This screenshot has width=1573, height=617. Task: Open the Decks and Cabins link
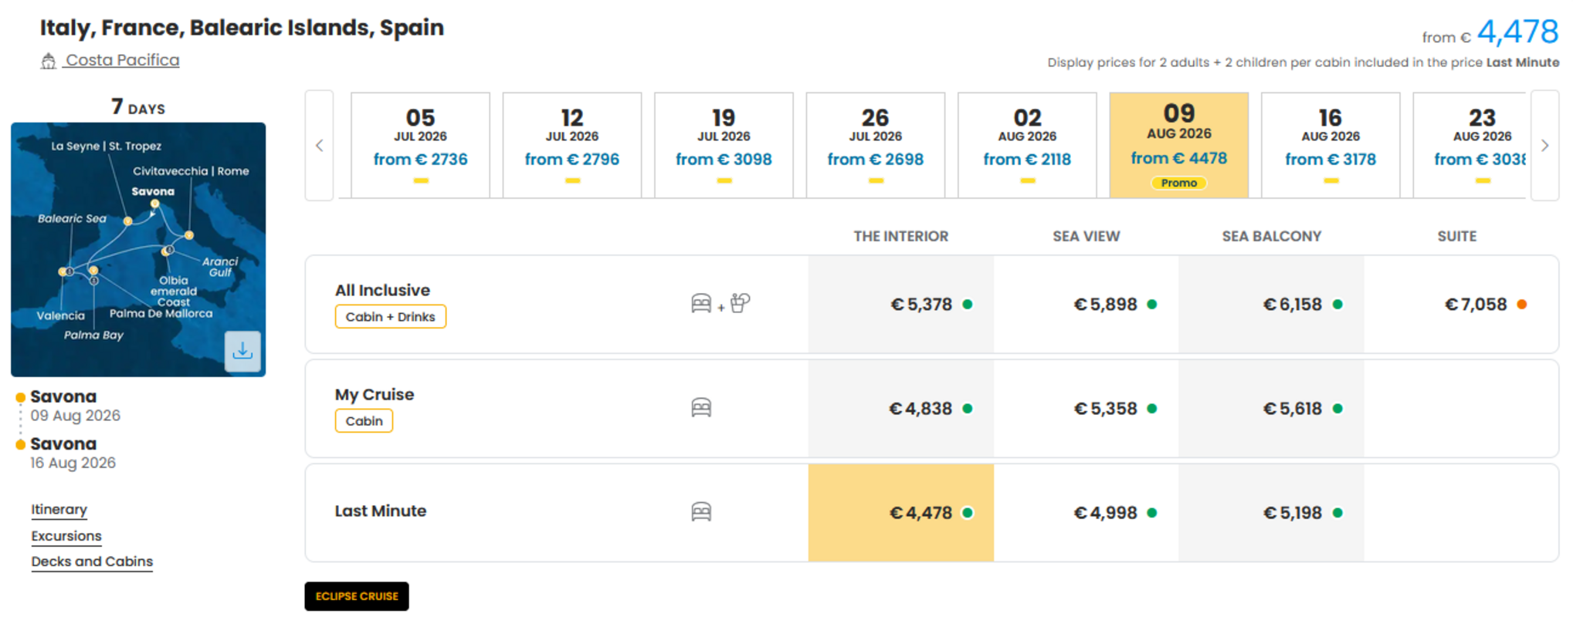92,561
